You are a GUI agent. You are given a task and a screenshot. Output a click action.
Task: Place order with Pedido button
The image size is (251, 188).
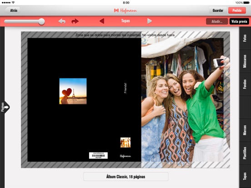pos(237,10)
